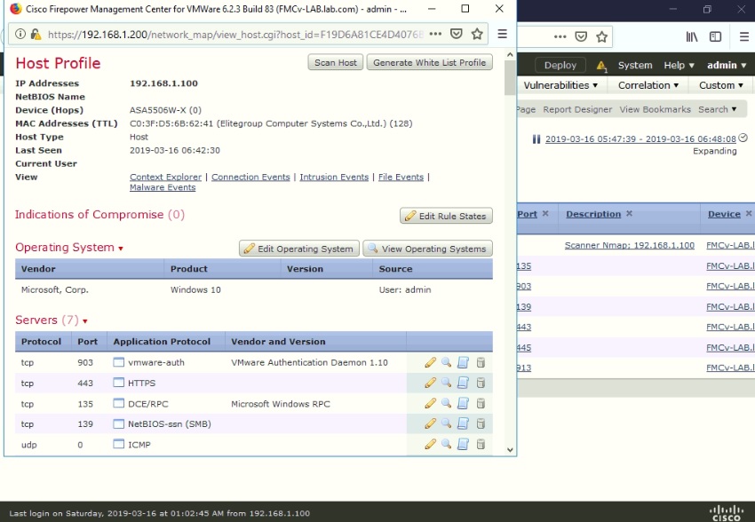755x522 pixels.
Task: Remove the Description column with its X
Action: 629,213
